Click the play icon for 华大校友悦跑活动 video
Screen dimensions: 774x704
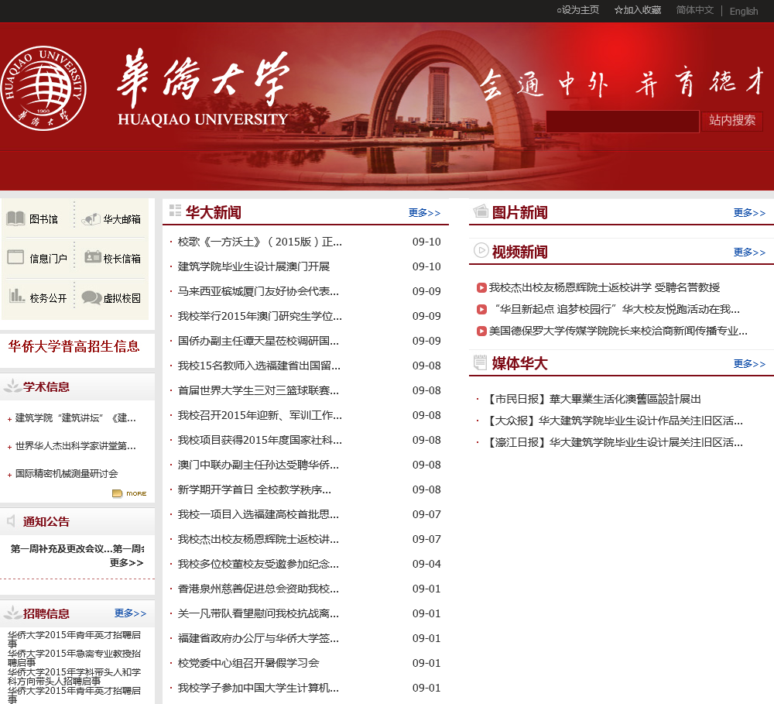click(481, 309)
